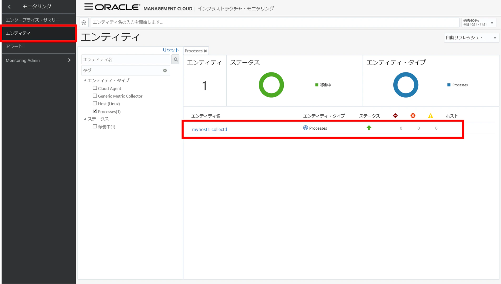Sort by the エンティティ名 column header

tap(206, 116)
